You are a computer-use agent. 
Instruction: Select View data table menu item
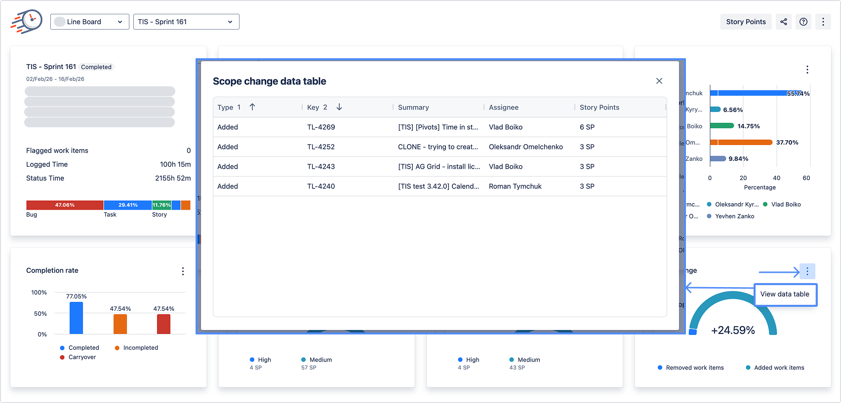(785, 294)
